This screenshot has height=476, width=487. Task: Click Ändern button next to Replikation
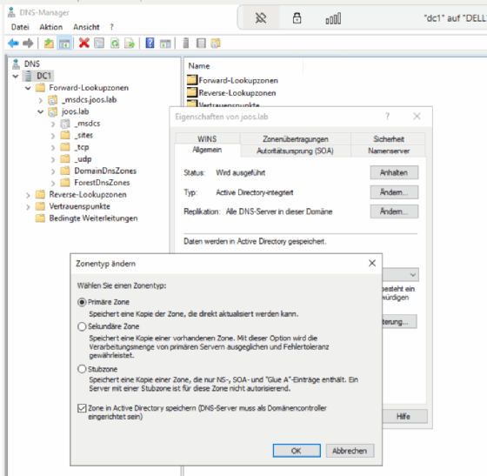(394, 211)
